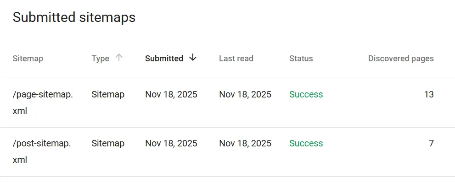The image size is (455, 183).
Task: Click the Submitted sitemaps heading
Action: 74,17
